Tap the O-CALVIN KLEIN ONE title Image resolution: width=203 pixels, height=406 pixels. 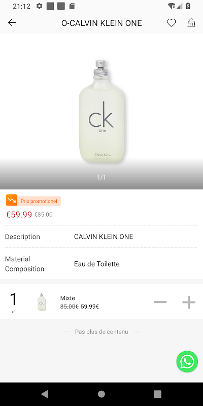pyautogui.click(x=101, y=23)
